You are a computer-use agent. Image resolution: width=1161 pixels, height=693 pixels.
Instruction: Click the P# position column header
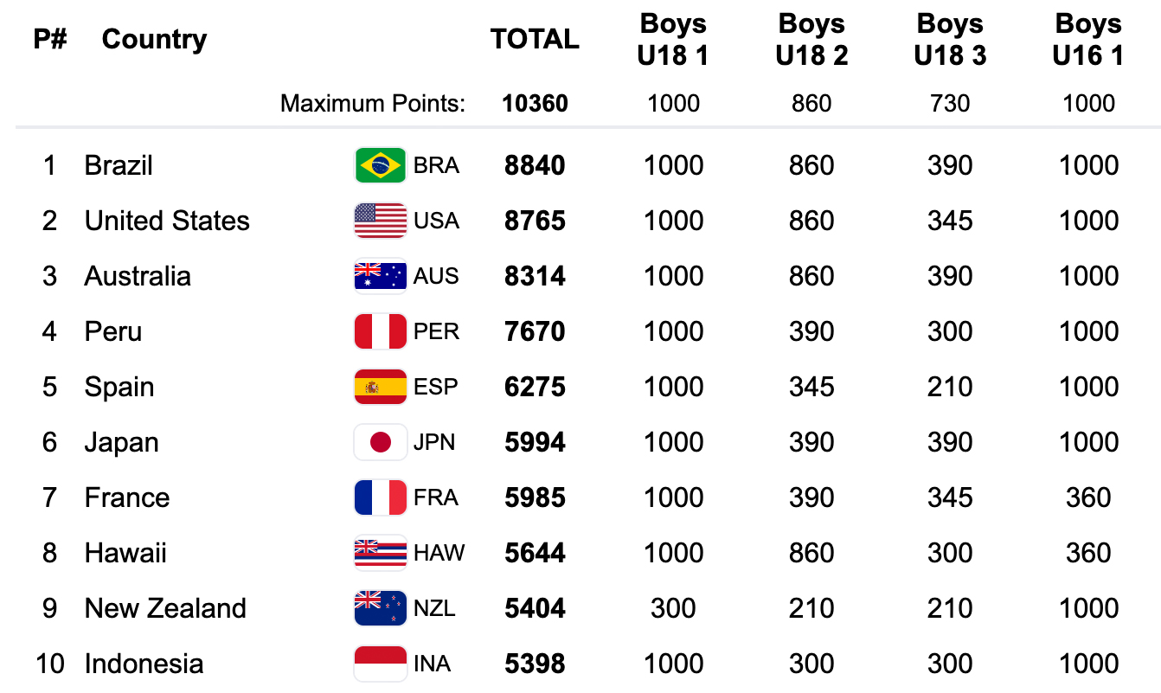click(50, 39)
